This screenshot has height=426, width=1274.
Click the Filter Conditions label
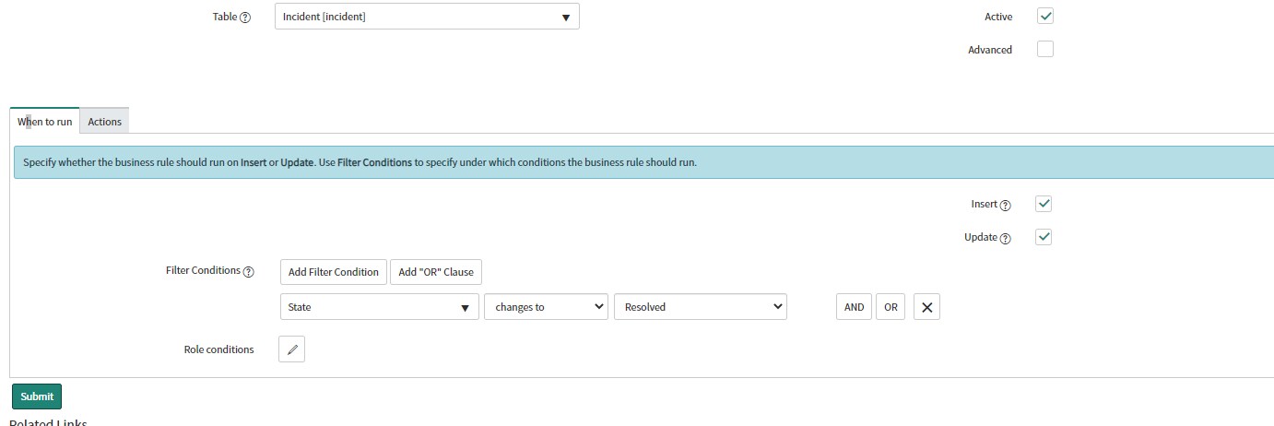203,271
